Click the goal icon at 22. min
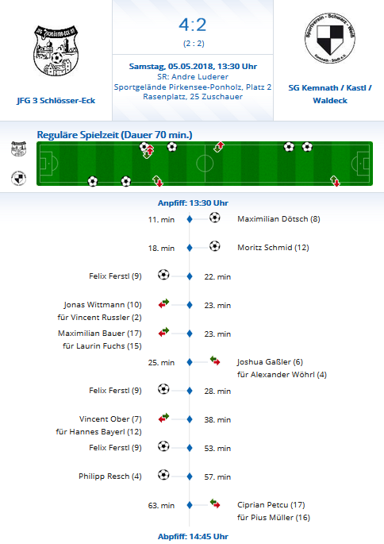Image resolution: width=384 pixels, height=544 pixels. [x=163, y=275]
